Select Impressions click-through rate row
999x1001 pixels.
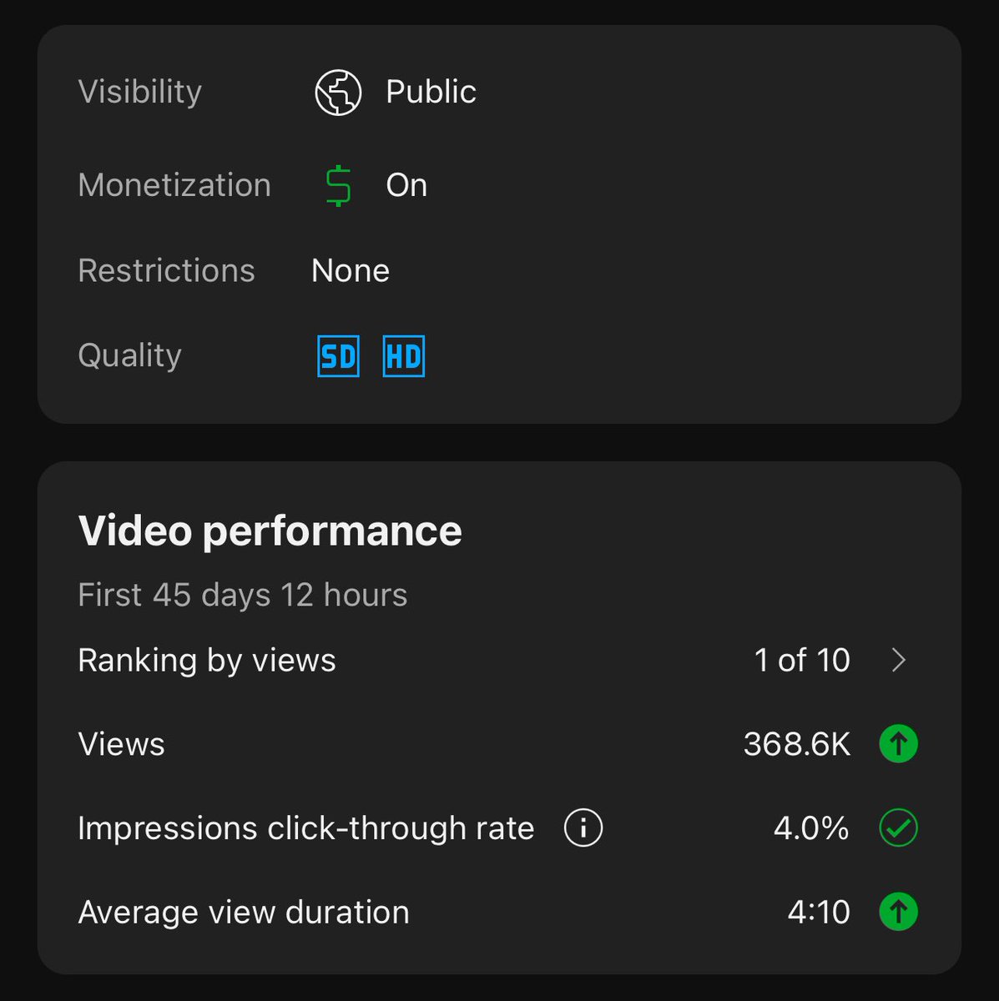498,828
